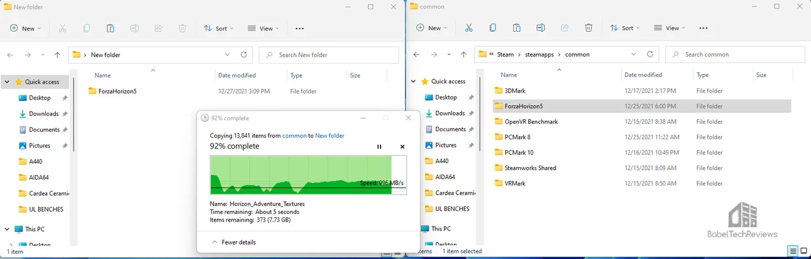This screenshot has width=811, height=259.
Task: Open recent locations dropdown in New folder window
Action: 43,55
